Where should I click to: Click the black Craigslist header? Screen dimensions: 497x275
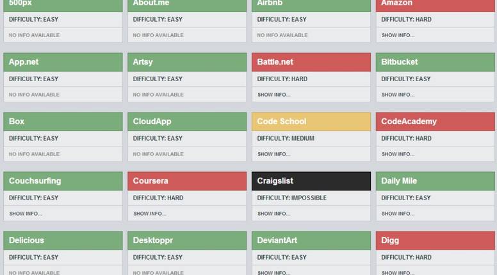coord(311,181)
